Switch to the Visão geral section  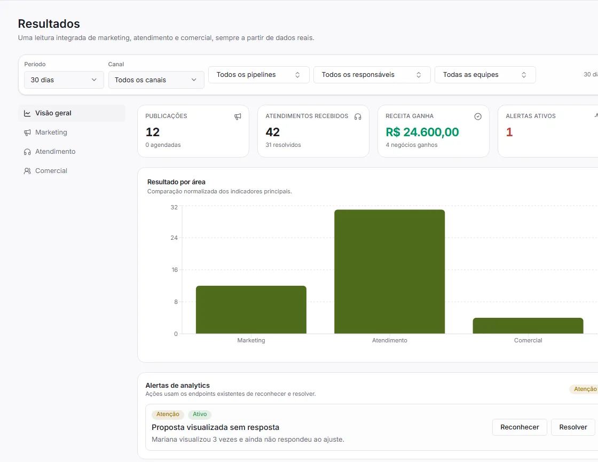[72, 113]
